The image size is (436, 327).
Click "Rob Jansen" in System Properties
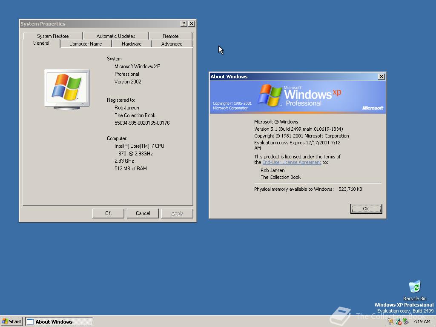[127, 108]
